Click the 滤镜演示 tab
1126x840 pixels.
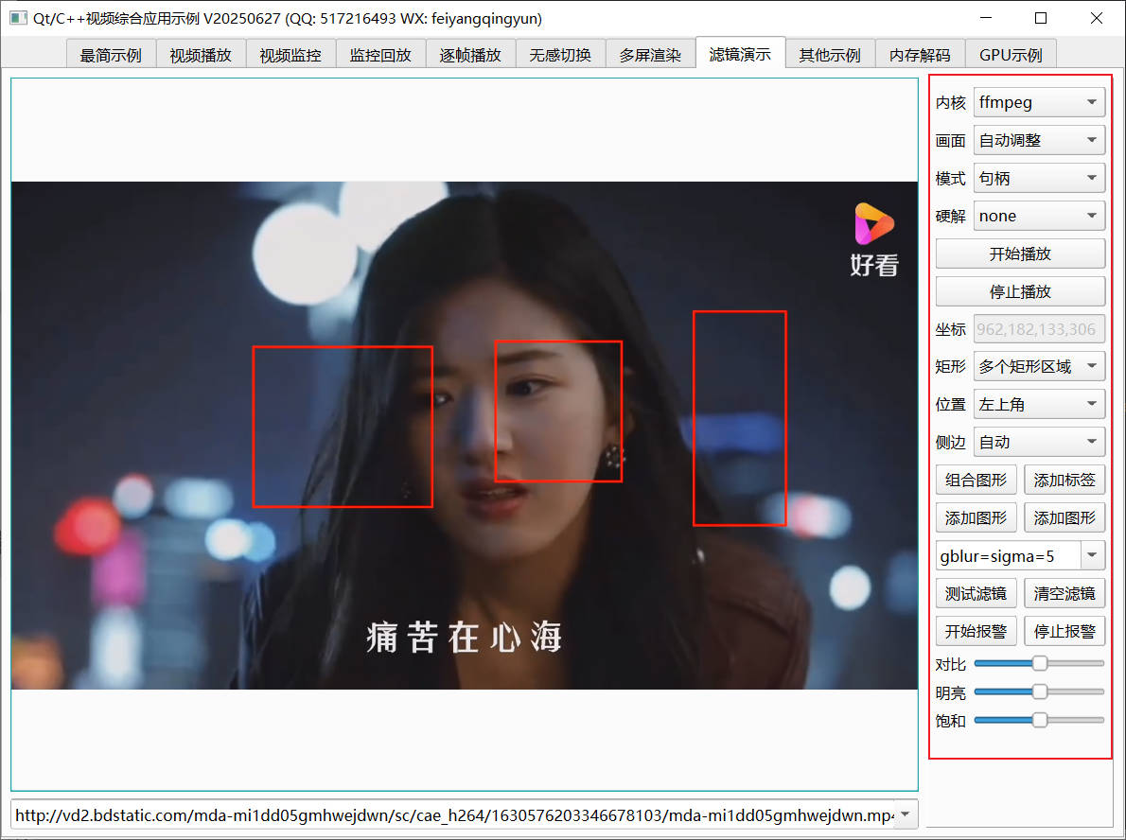740,53
